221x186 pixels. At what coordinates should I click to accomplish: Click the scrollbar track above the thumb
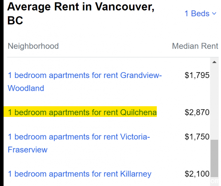(214, 102)
